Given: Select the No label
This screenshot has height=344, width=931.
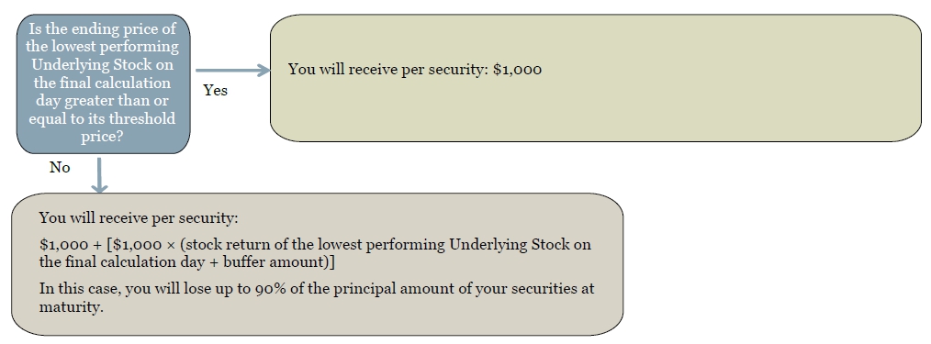Looking at the screenshot, I should coord(60,168).
